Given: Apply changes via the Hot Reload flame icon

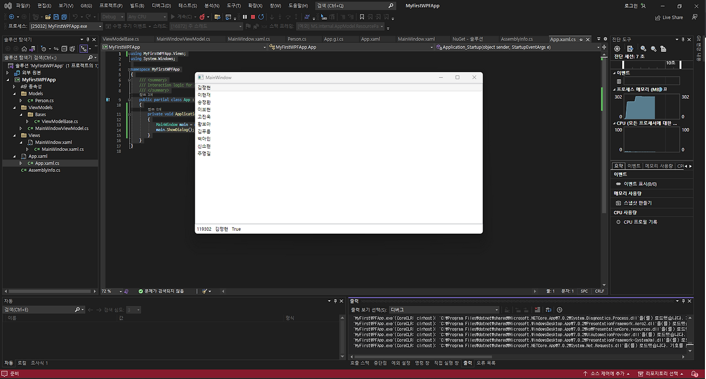Looking at the screenshot, I should 202,17.
